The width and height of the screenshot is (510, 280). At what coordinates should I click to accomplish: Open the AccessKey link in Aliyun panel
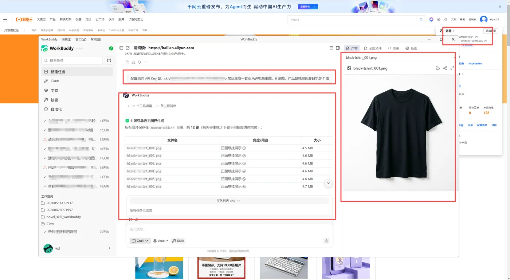[475, 63]
